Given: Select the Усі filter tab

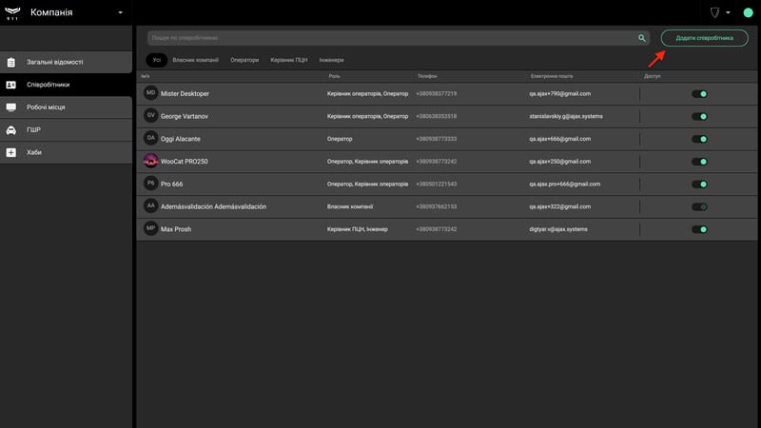Looking at the screenshot, I should coord(156,60).
